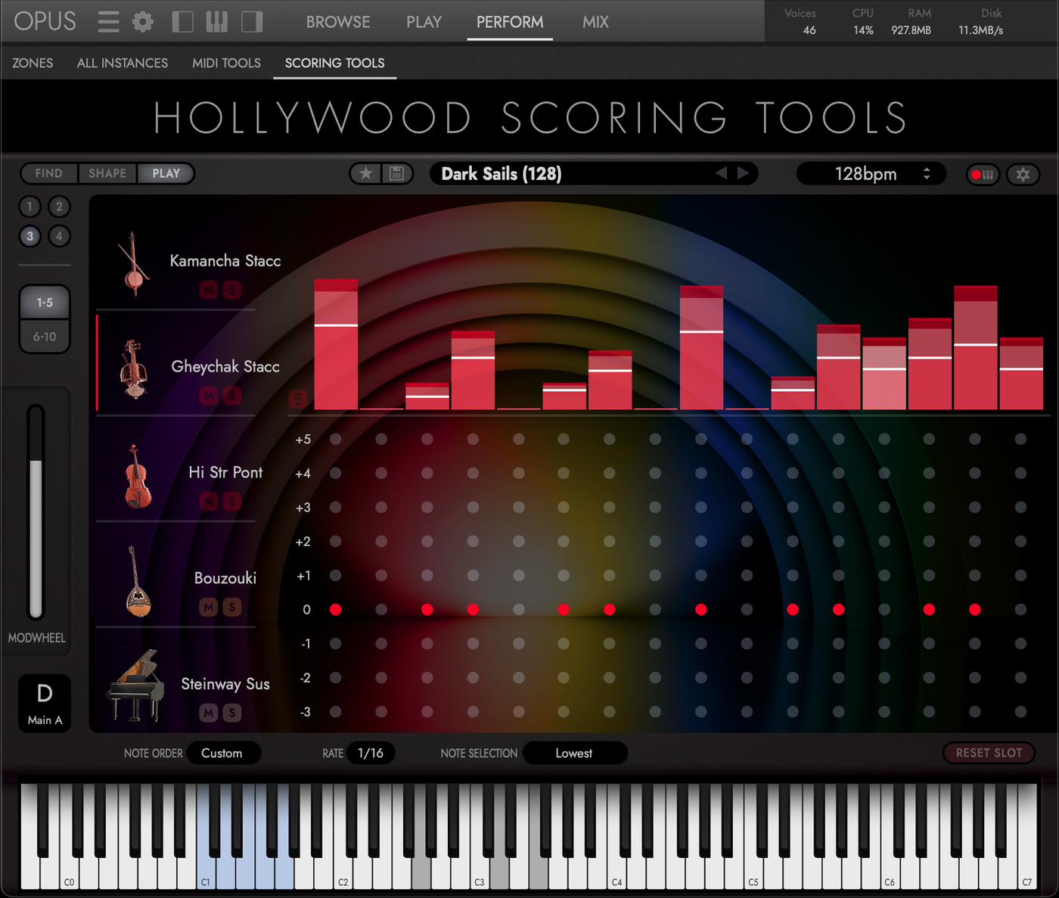Solo Gheychak Stacc
Viewport: 1059px width, 898px height.
pyautogui.click(x=232, y=395)
